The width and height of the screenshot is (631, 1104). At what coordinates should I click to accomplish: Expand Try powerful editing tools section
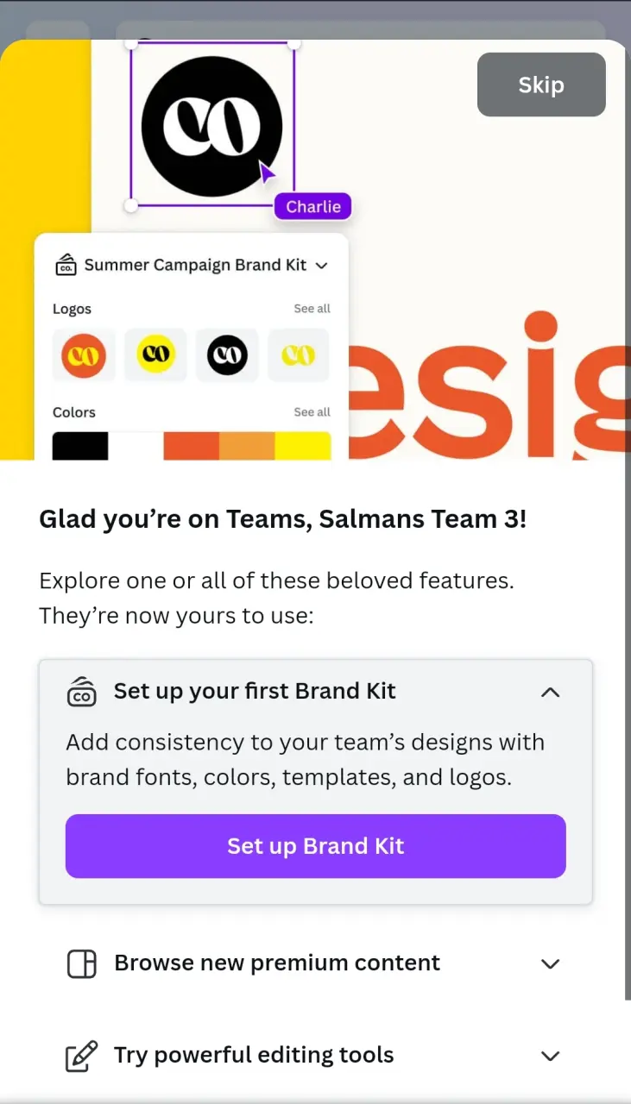[550, 1056]
